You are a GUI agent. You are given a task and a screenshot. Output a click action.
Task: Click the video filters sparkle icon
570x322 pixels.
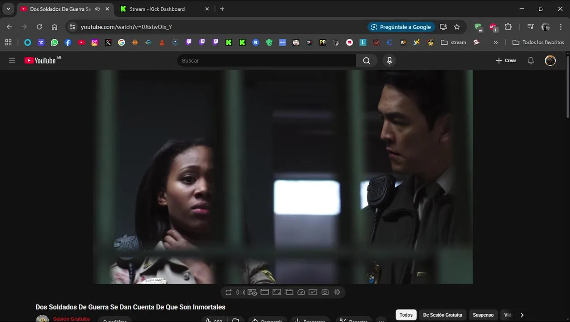[313, 292]
